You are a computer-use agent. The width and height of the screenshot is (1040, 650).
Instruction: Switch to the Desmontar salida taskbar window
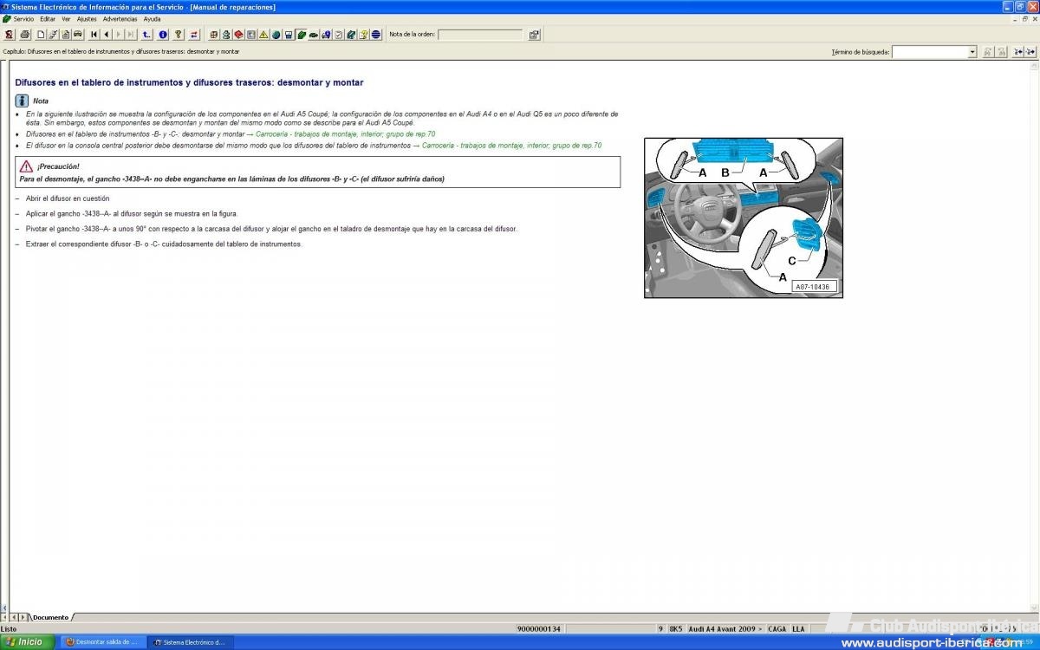point(101,642)
